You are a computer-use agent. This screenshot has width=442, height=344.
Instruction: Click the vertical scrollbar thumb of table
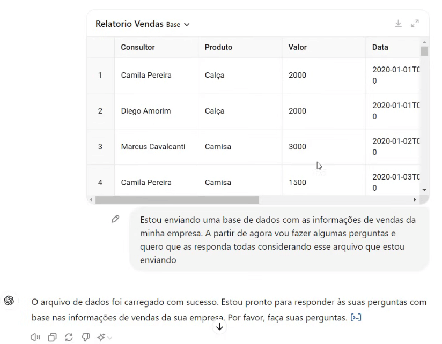point(424,51)
